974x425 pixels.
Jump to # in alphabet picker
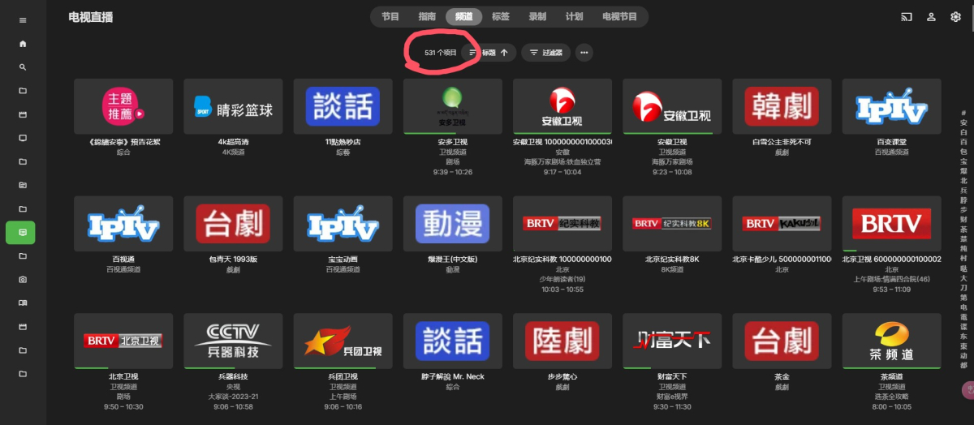pos(963,112)
